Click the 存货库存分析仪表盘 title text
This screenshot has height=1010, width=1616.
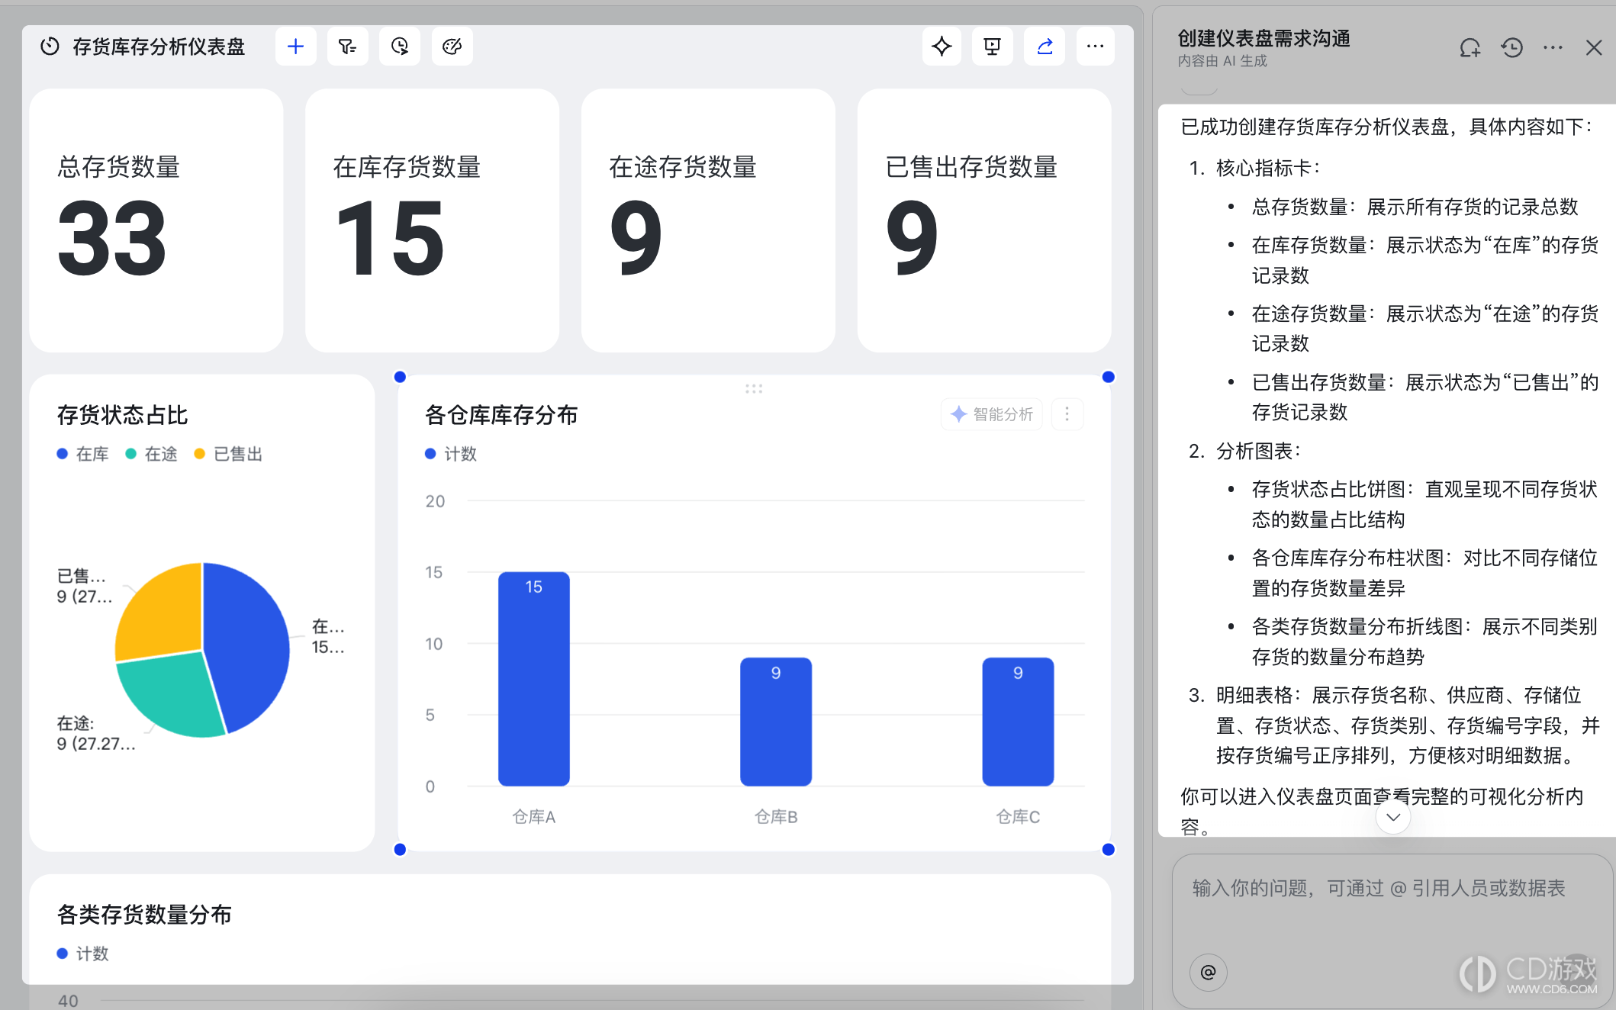click(159, 47)
